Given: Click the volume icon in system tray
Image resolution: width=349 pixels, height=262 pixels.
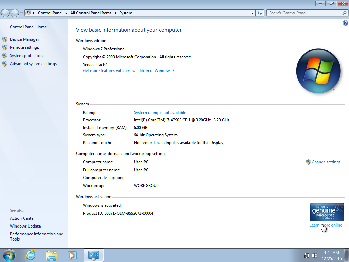Looking at the screenshot, I should [314, 255].
